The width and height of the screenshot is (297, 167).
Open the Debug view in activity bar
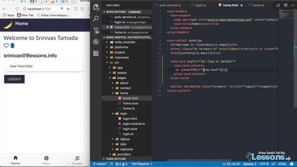coord(96,42)
